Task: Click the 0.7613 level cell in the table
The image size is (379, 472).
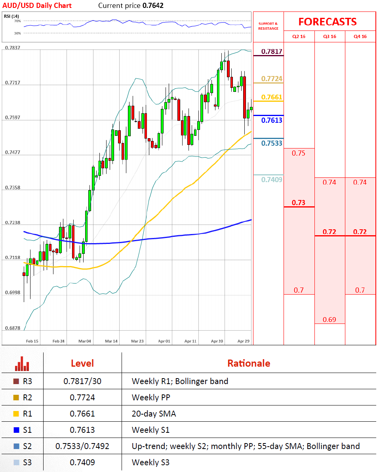Action: (x=82, y=430)
